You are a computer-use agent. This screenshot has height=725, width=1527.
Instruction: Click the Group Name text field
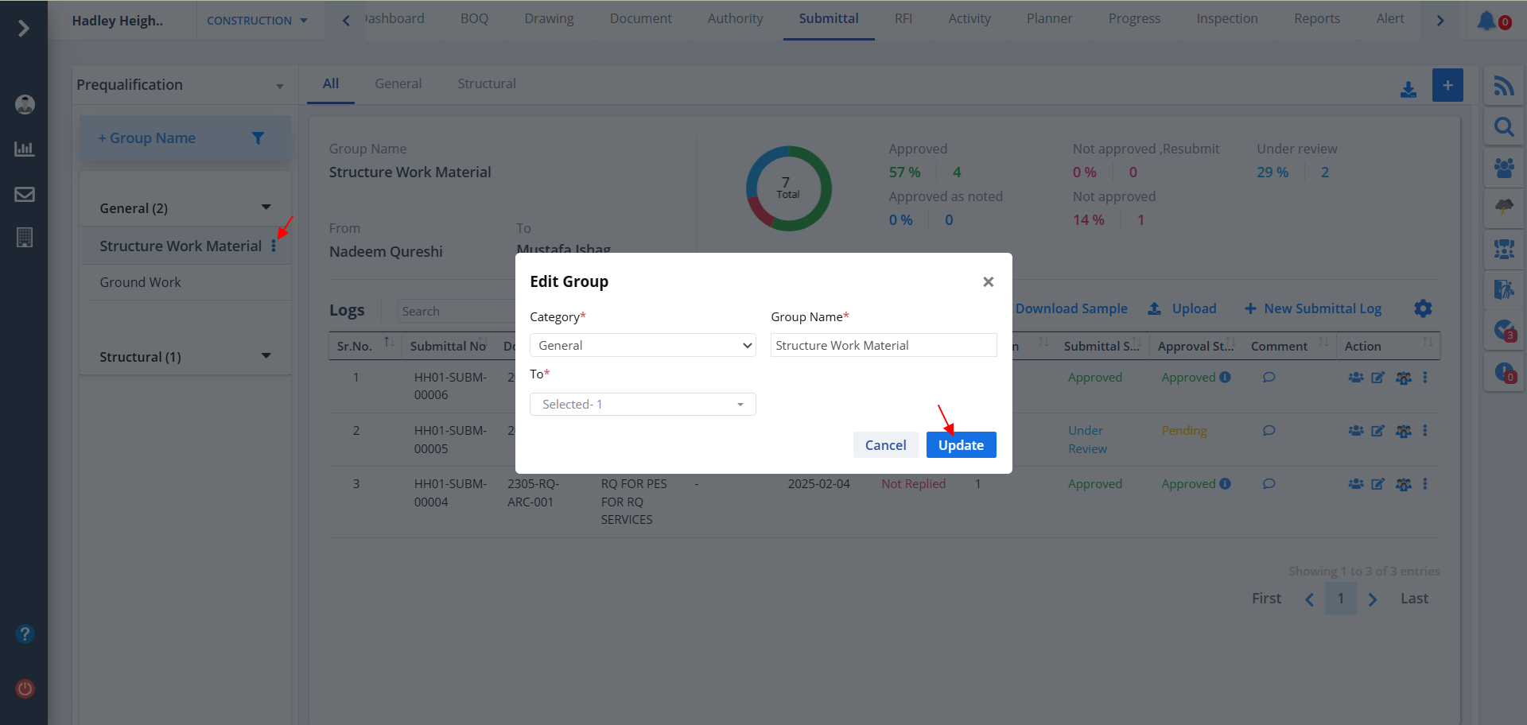883,345
